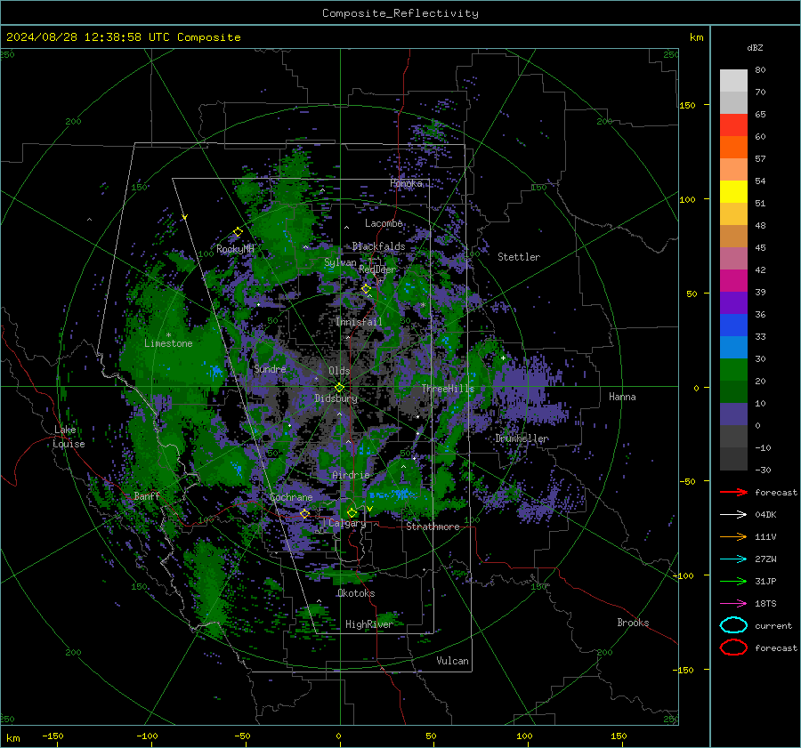Click the Stettler label
The width and height of the screenshot is (801, 748).
pos(519,257)
